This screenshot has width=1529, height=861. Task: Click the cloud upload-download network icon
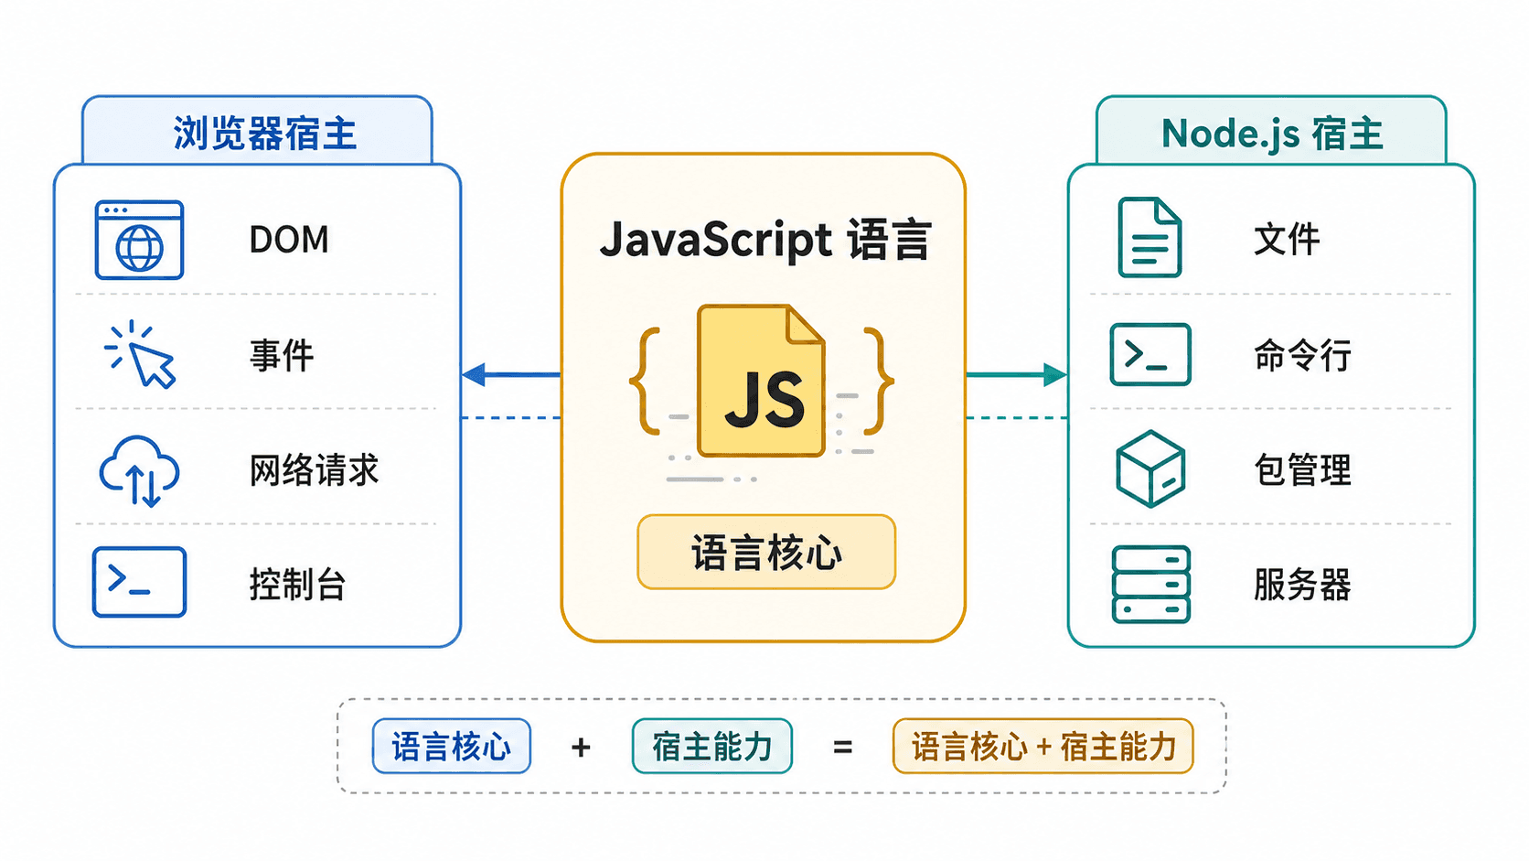(139, 470)
